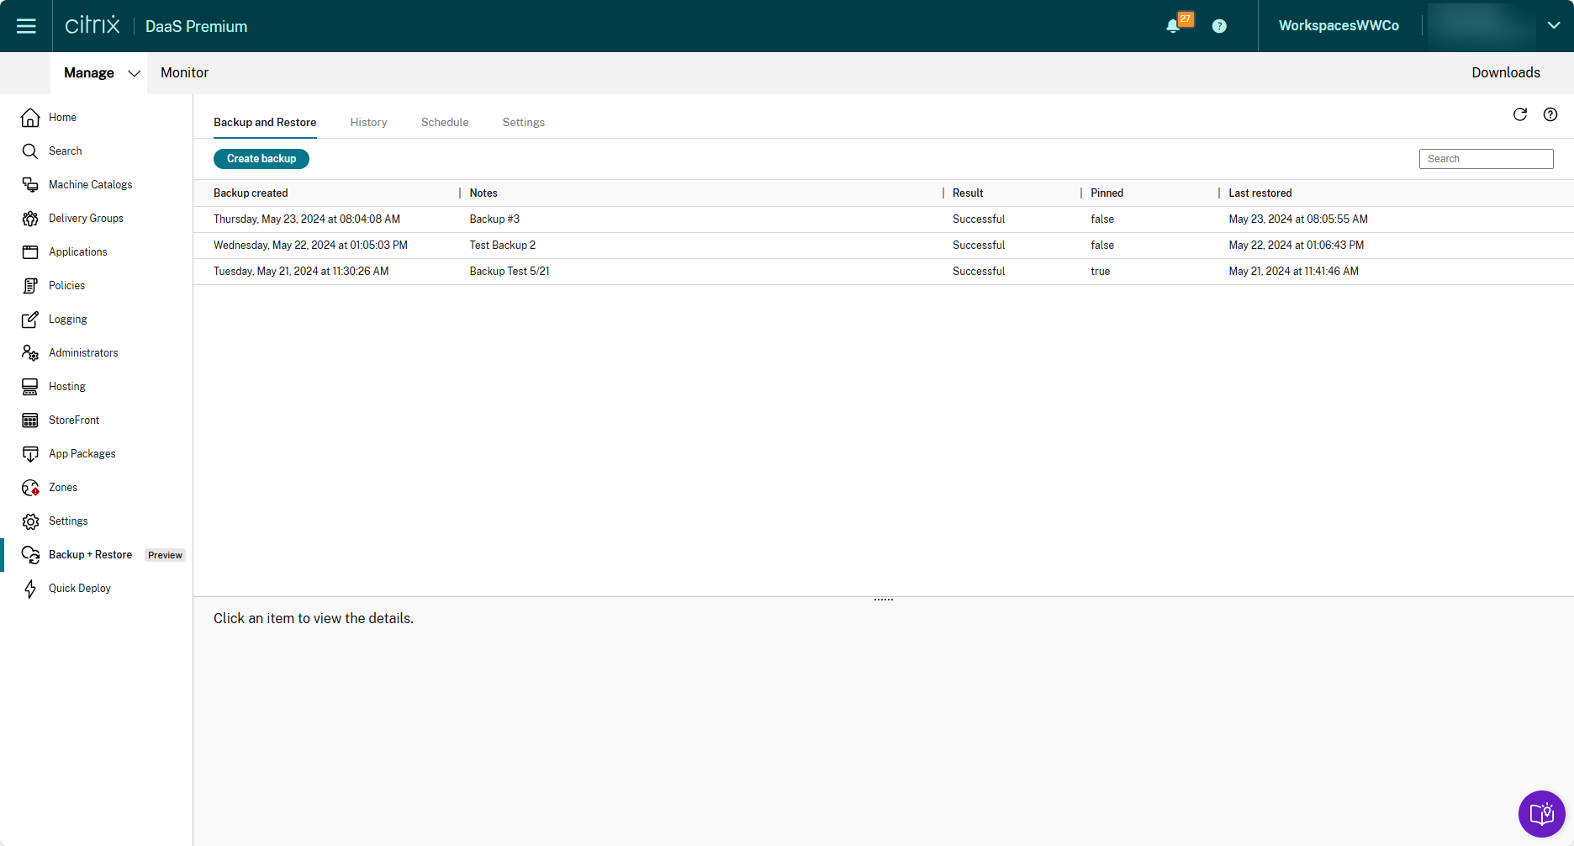The image size is (1574, 846).
Task: Switch to the Schedule tab
Action: pyautogui.click(x=445, y=123)
